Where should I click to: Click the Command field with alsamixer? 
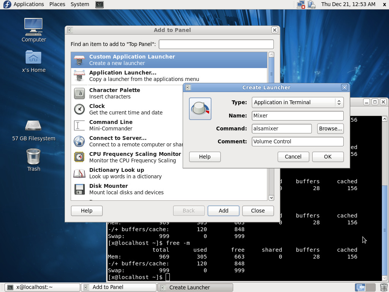click(x=281, y=129)
